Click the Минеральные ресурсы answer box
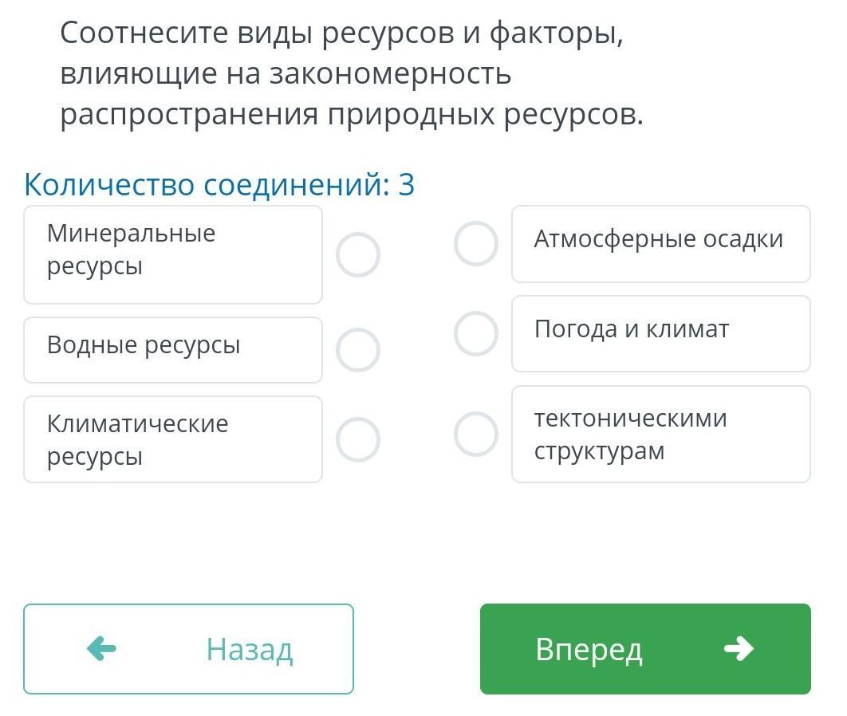This screenshot has width=847, height=716. pos(172,254)
